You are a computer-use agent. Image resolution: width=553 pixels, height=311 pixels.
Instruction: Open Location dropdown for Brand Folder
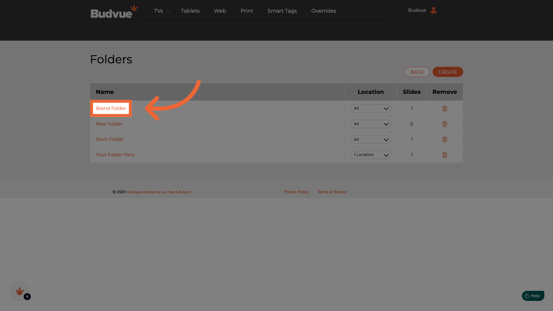(371, 109)
